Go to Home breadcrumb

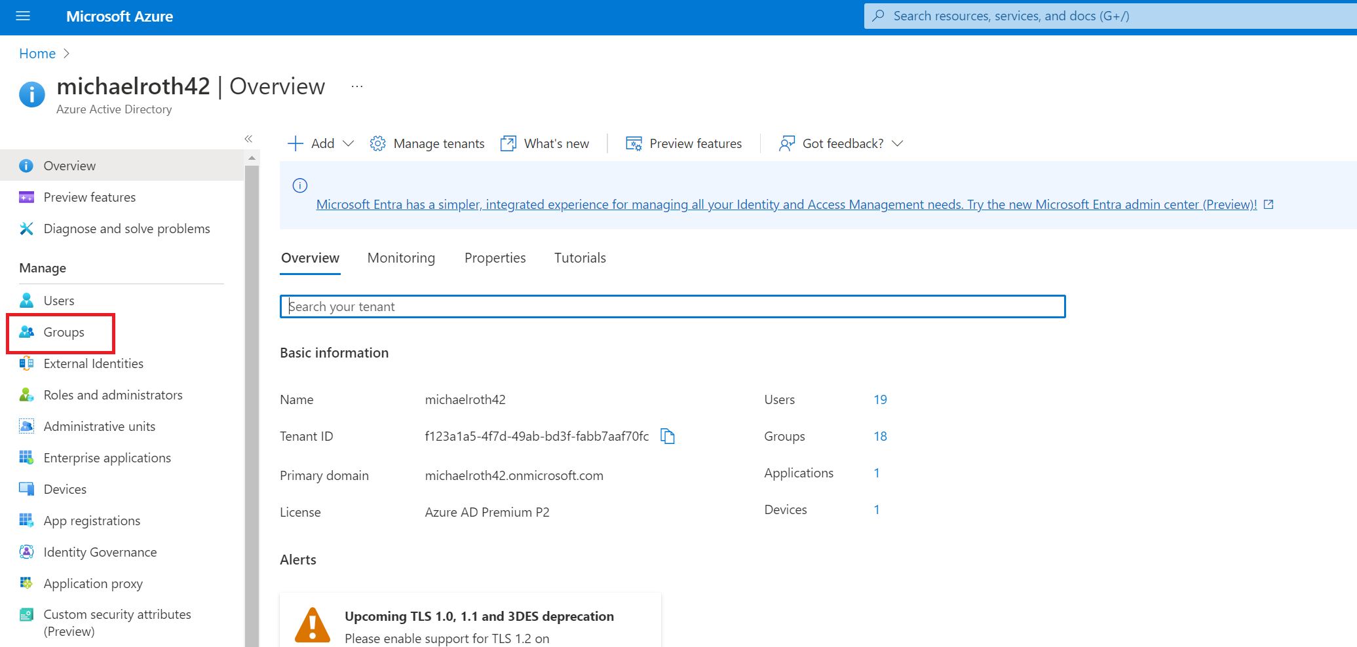[x=37, y=54]
